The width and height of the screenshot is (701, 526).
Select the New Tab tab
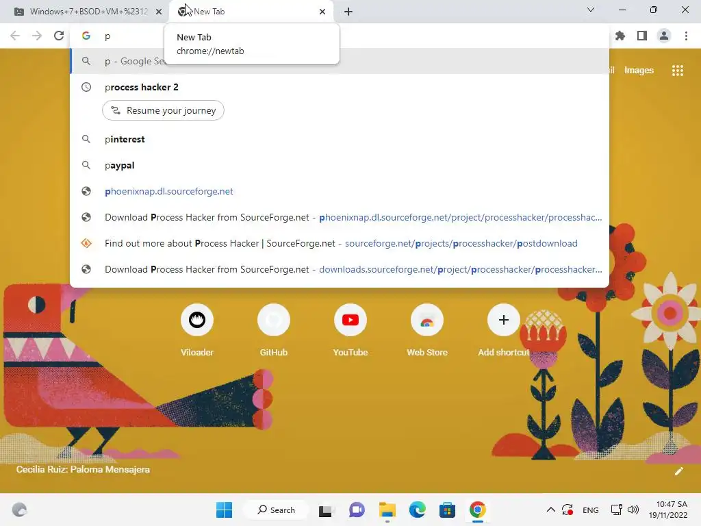251,12
